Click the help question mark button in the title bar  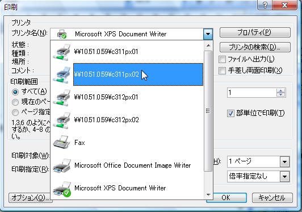265,5
